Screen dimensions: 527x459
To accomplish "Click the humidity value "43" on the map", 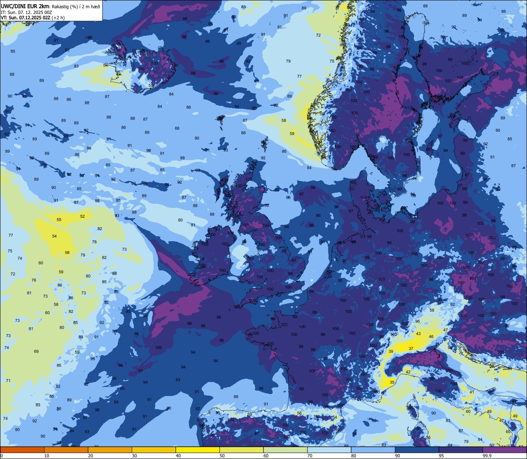I will pos(418,334).
